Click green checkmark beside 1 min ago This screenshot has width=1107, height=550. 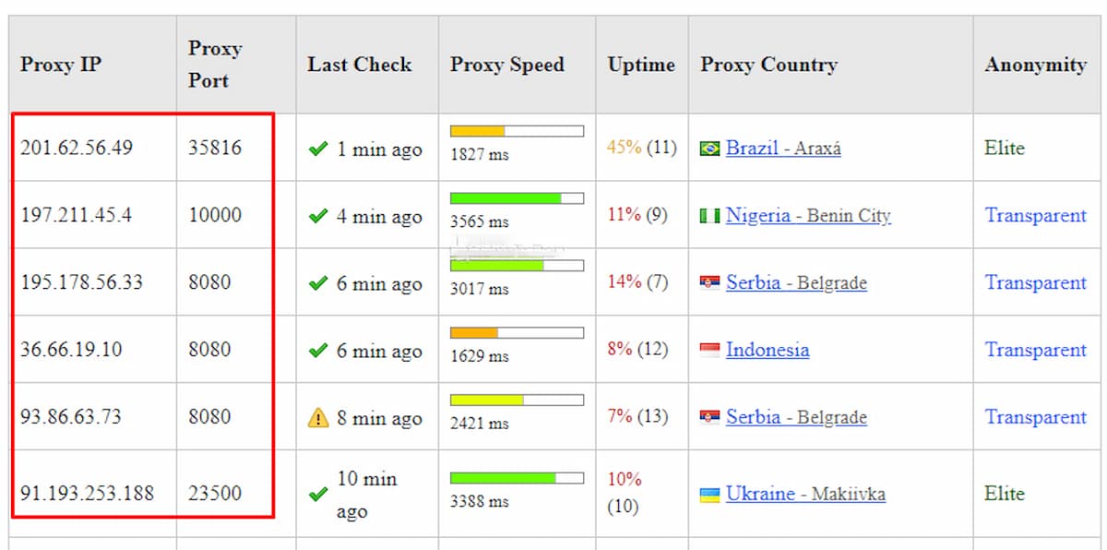tap(318, 149)
